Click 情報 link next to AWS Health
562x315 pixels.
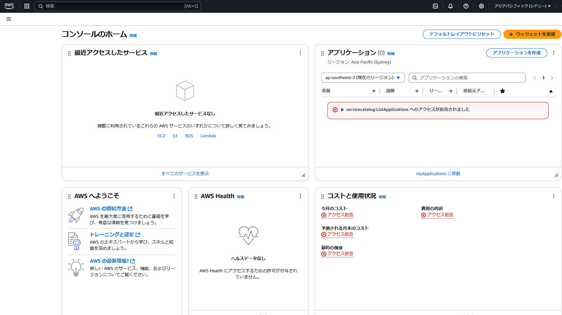tap(241, 197)
